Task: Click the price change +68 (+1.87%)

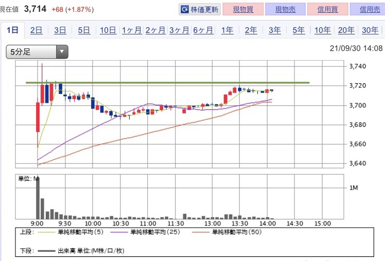Action: pos(73,10)
